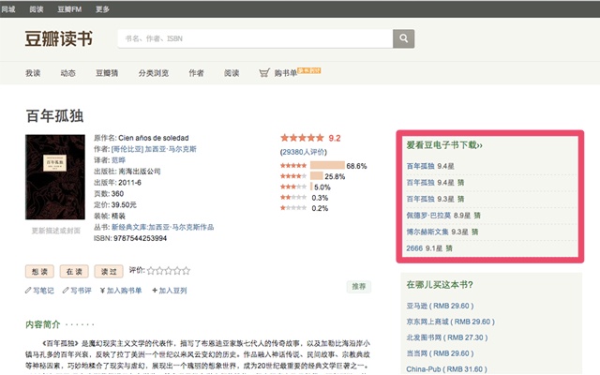The height and width of the screenshot is (375, 600).
Task: Rate the book five stars
Action: (186, 271)
